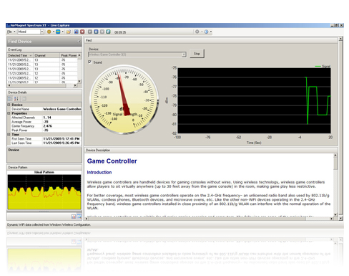
Task: Click the Device Description vertical scrollbar thumb
Action: click(x=335, y=163)
